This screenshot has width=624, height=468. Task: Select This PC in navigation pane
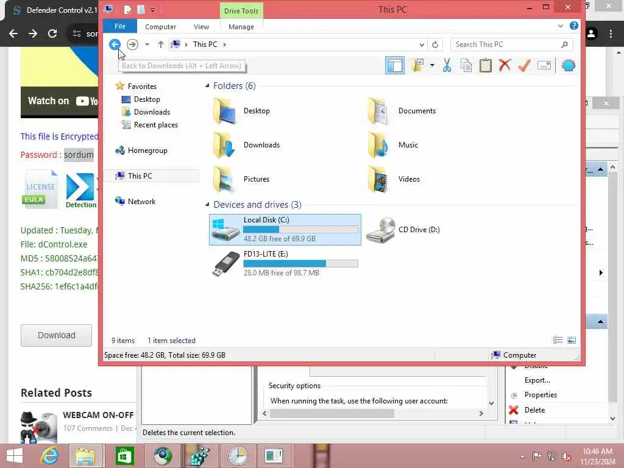point(140,176)
